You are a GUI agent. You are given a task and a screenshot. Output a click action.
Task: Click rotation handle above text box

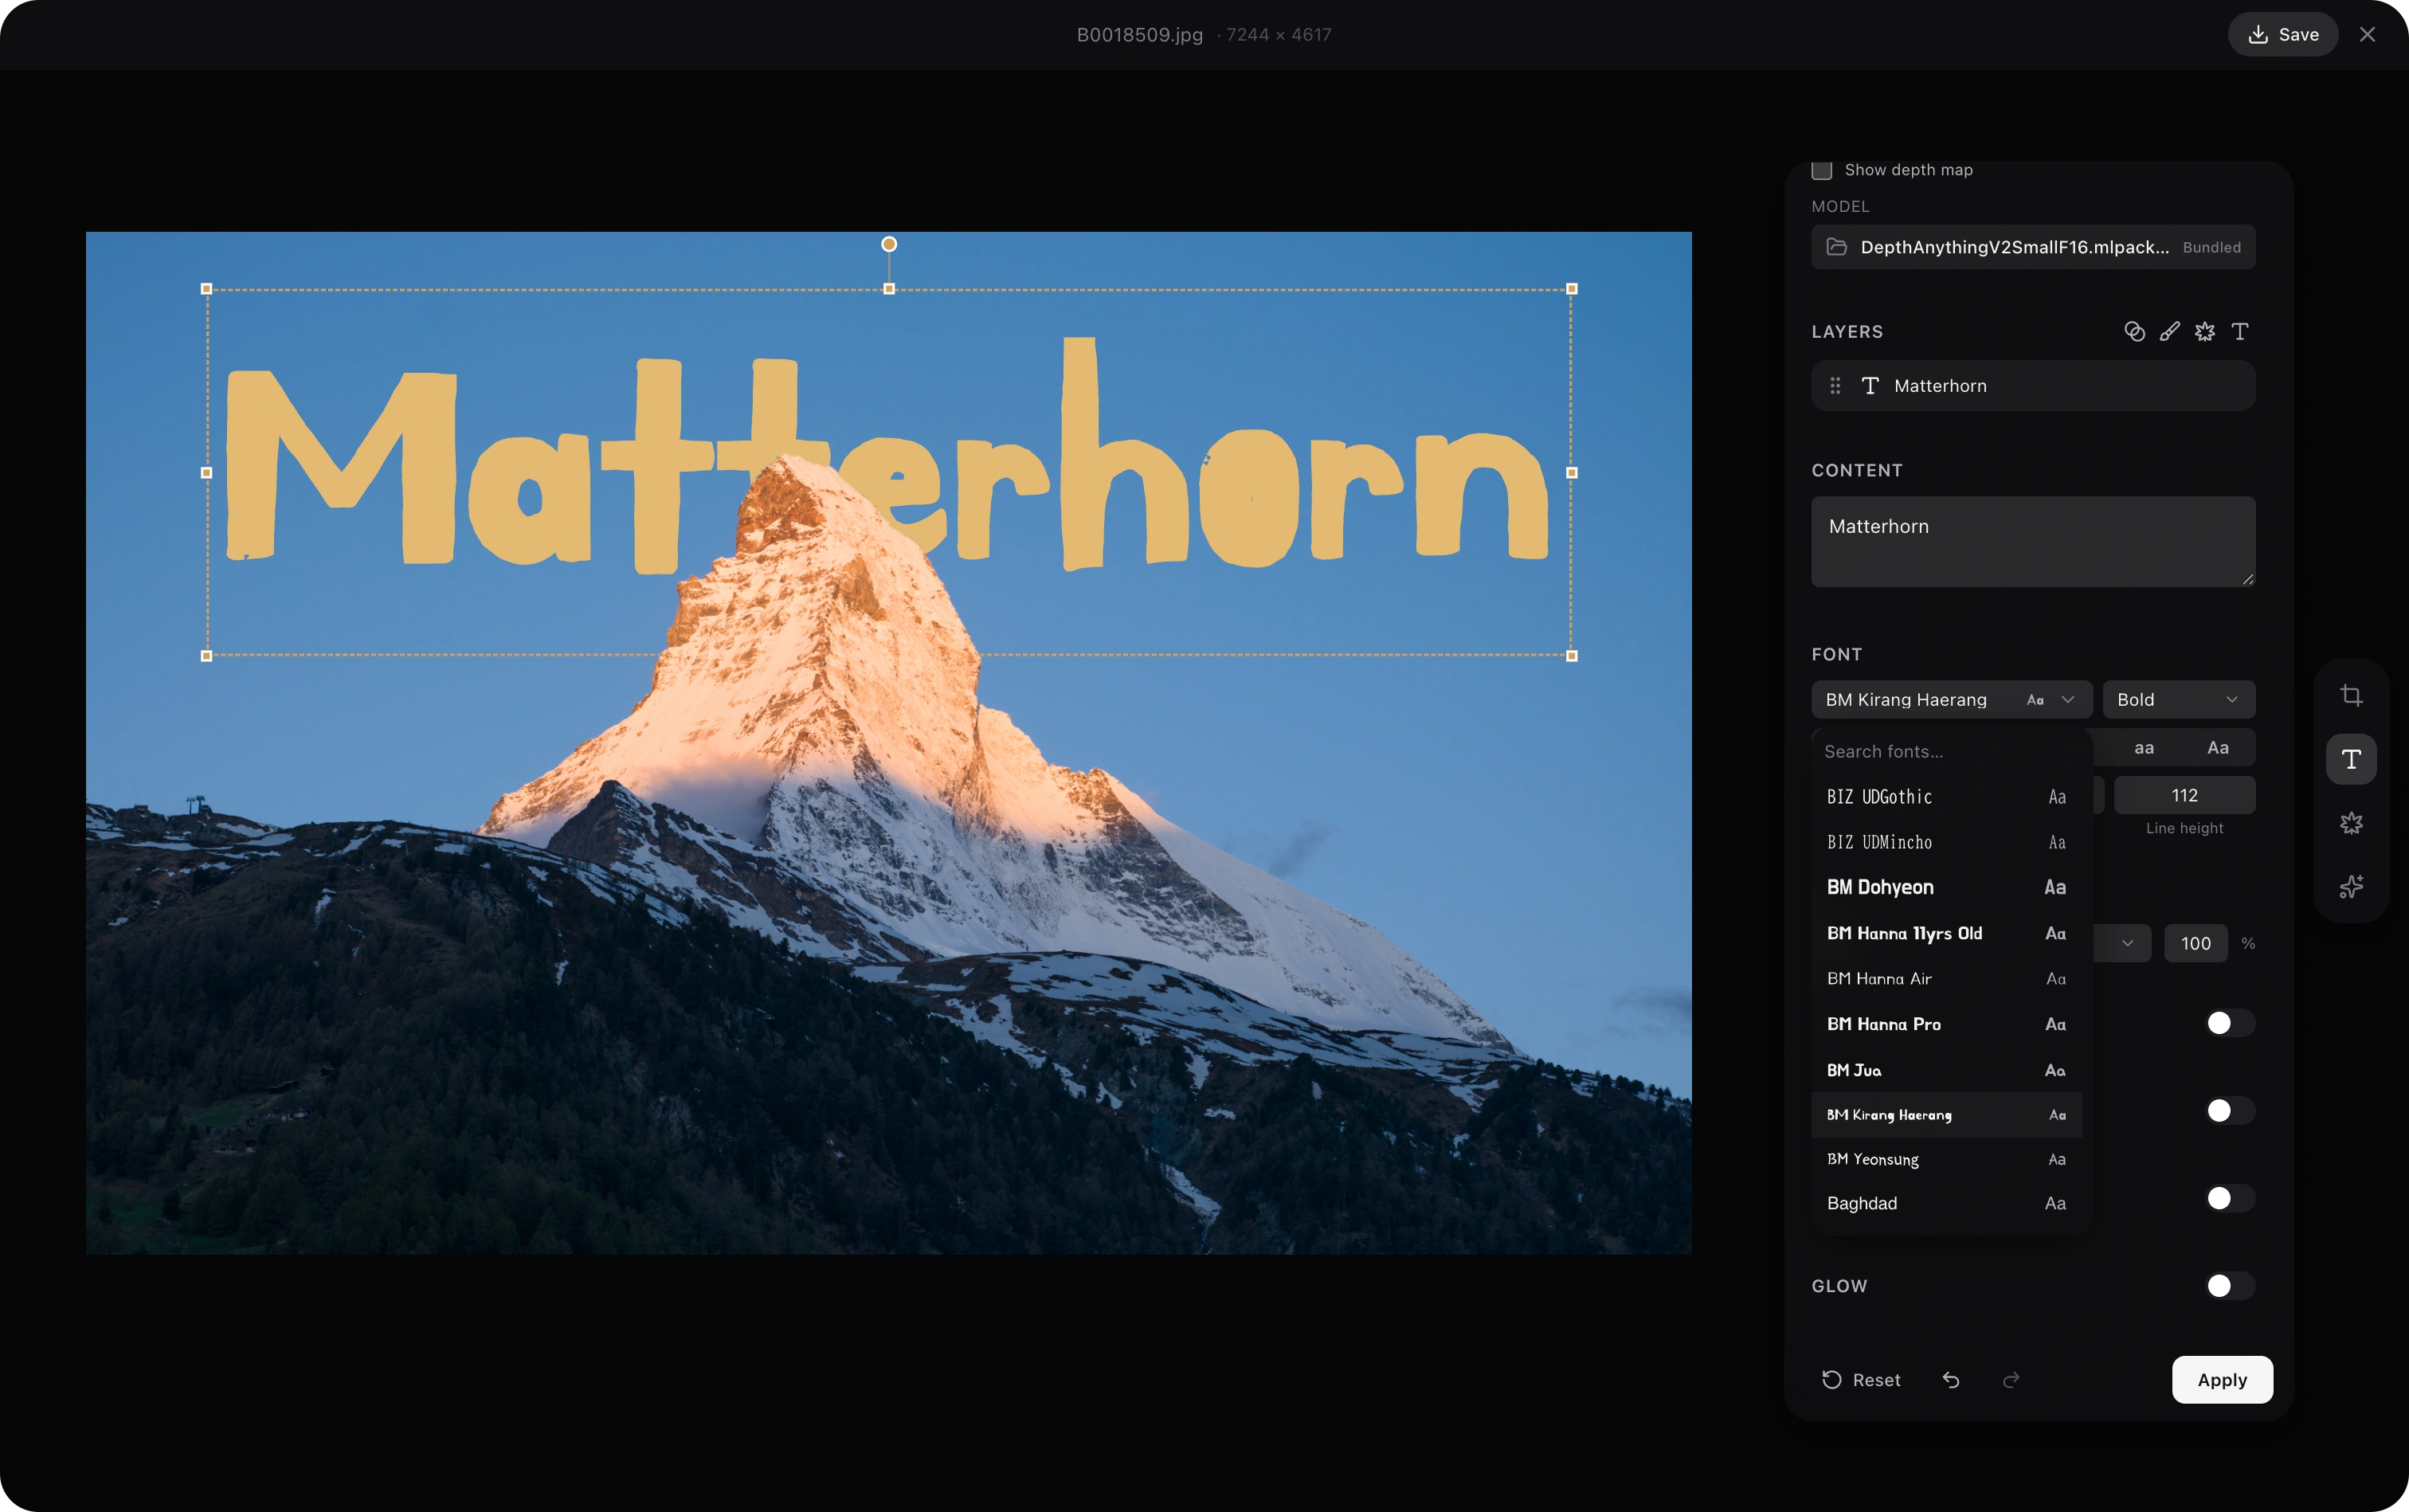pyautogui.click(x=889, y=244)
